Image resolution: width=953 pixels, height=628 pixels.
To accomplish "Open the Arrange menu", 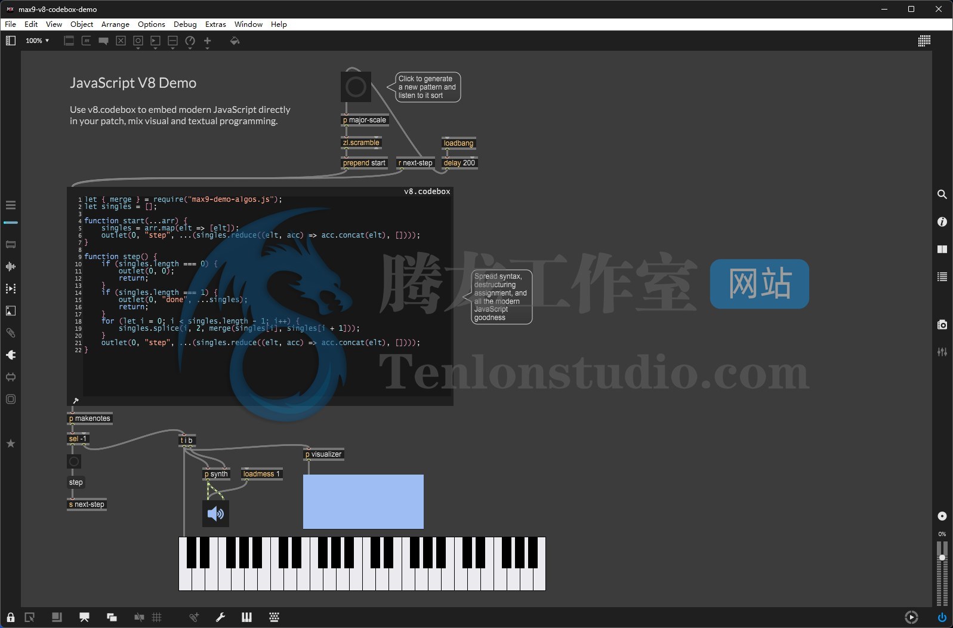I will tap(115, 24).
